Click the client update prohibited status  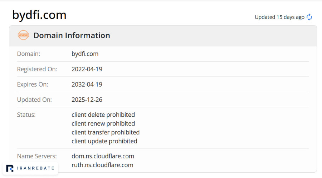[104, 141]
